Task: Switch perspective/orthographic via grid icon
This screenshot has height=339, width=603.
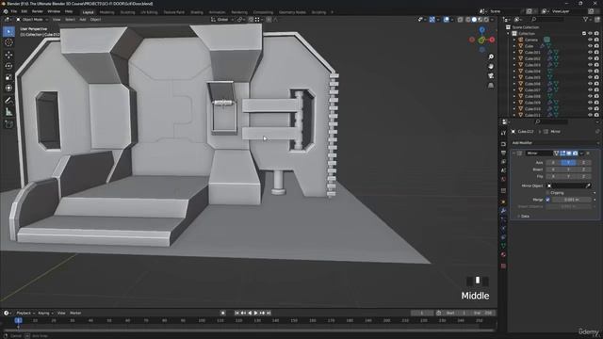Action: pos(491,86)
